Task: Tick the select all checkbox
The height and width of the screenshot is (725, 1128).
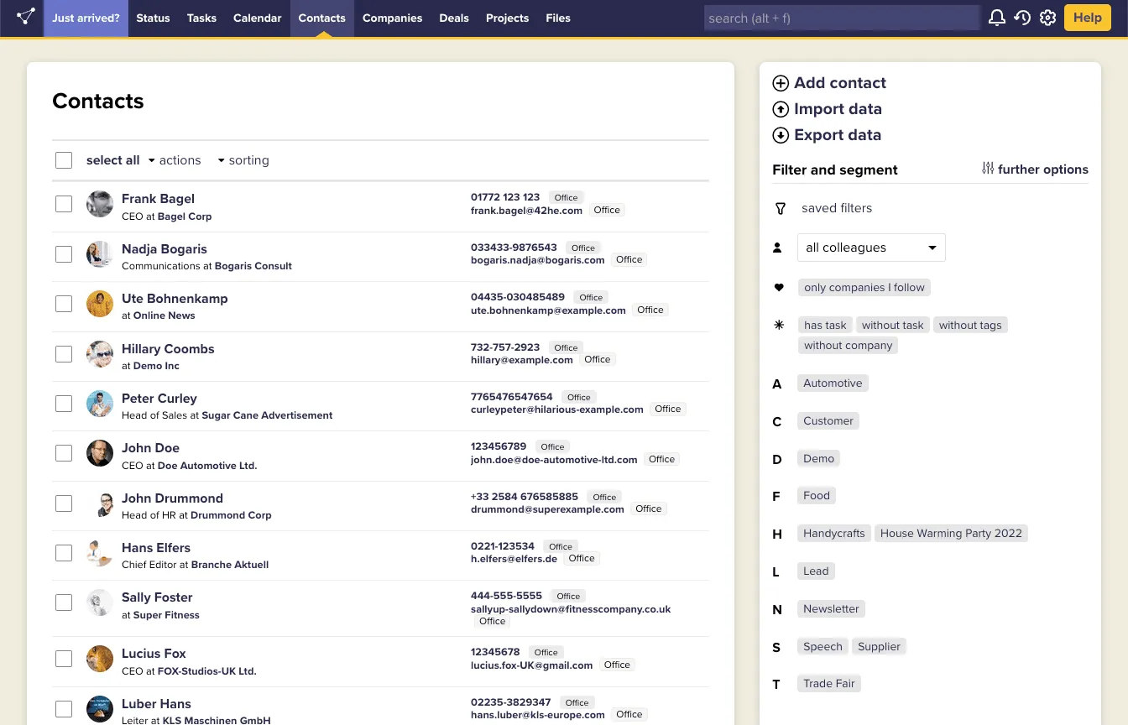Action: [64, 160]
